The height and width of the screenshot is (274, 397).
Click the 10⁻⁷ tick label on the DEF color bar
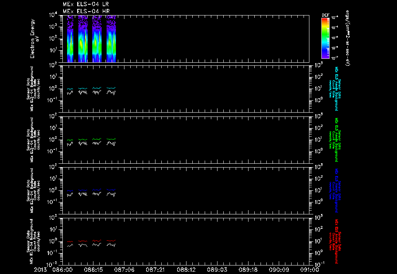(335, 58)
